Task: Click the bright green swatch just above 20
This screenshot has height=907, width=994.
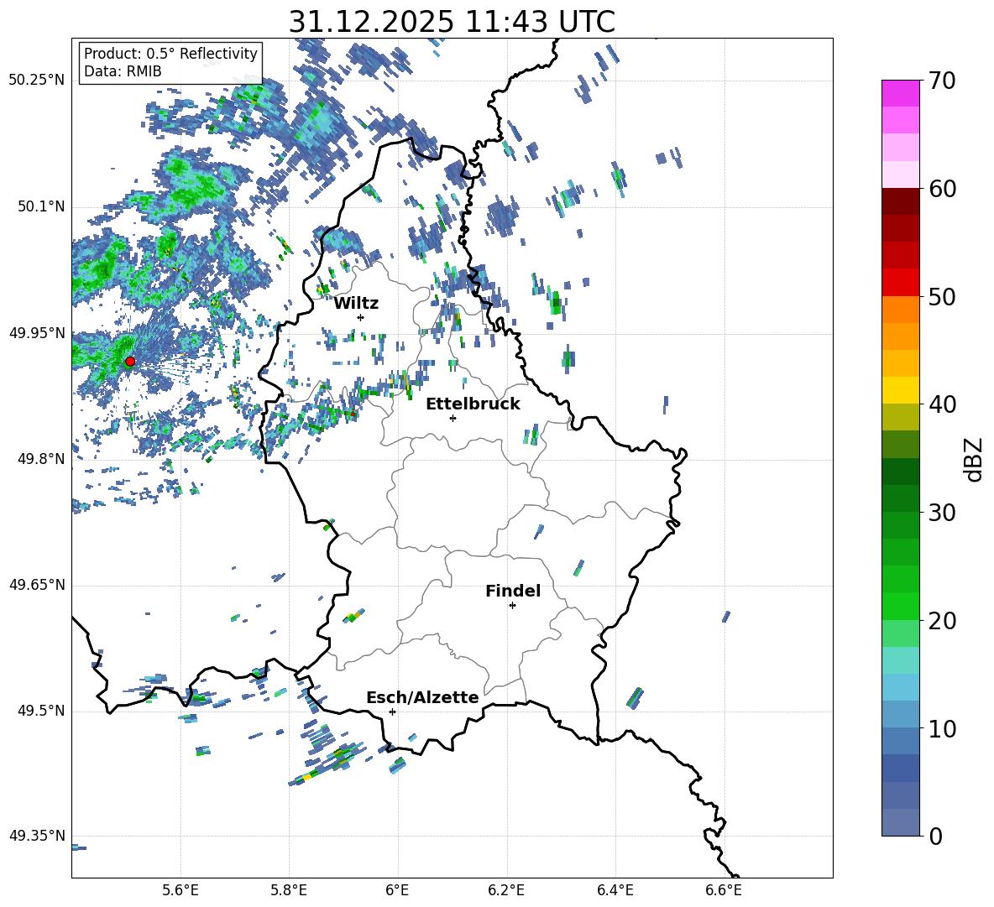Action: point(901,606)
